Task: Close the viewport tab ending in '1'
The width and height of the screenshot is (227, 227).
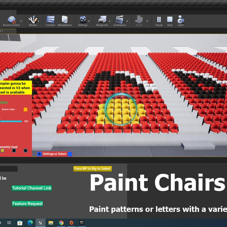Action: [14, 31]
